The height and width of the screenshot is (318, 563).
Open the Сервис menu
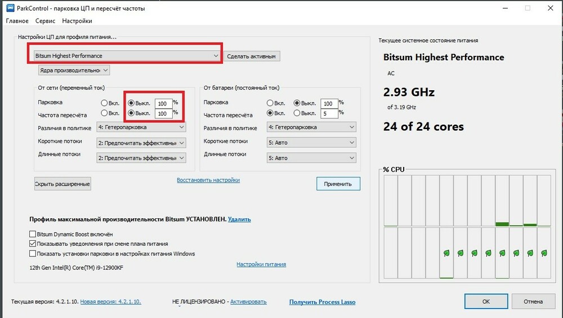pyautogui.click(x=45, y=21)
